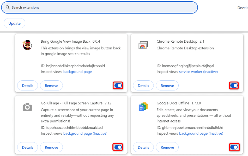Screen dimensions: 248x156
Task: Click the search magnifier icon
Action: [x=8, y=7]
